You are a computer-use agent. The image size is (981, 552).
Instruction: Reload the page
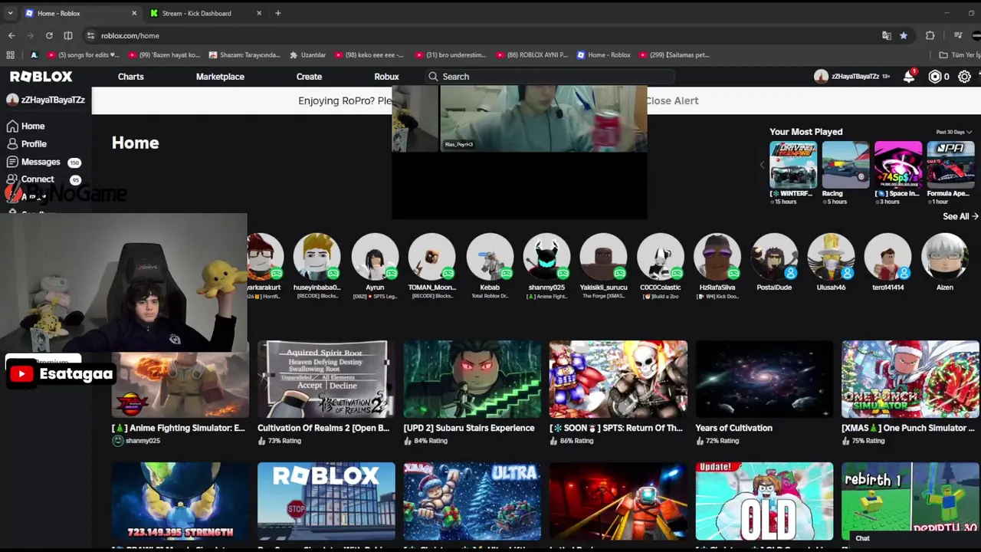[x=49, y=35]
